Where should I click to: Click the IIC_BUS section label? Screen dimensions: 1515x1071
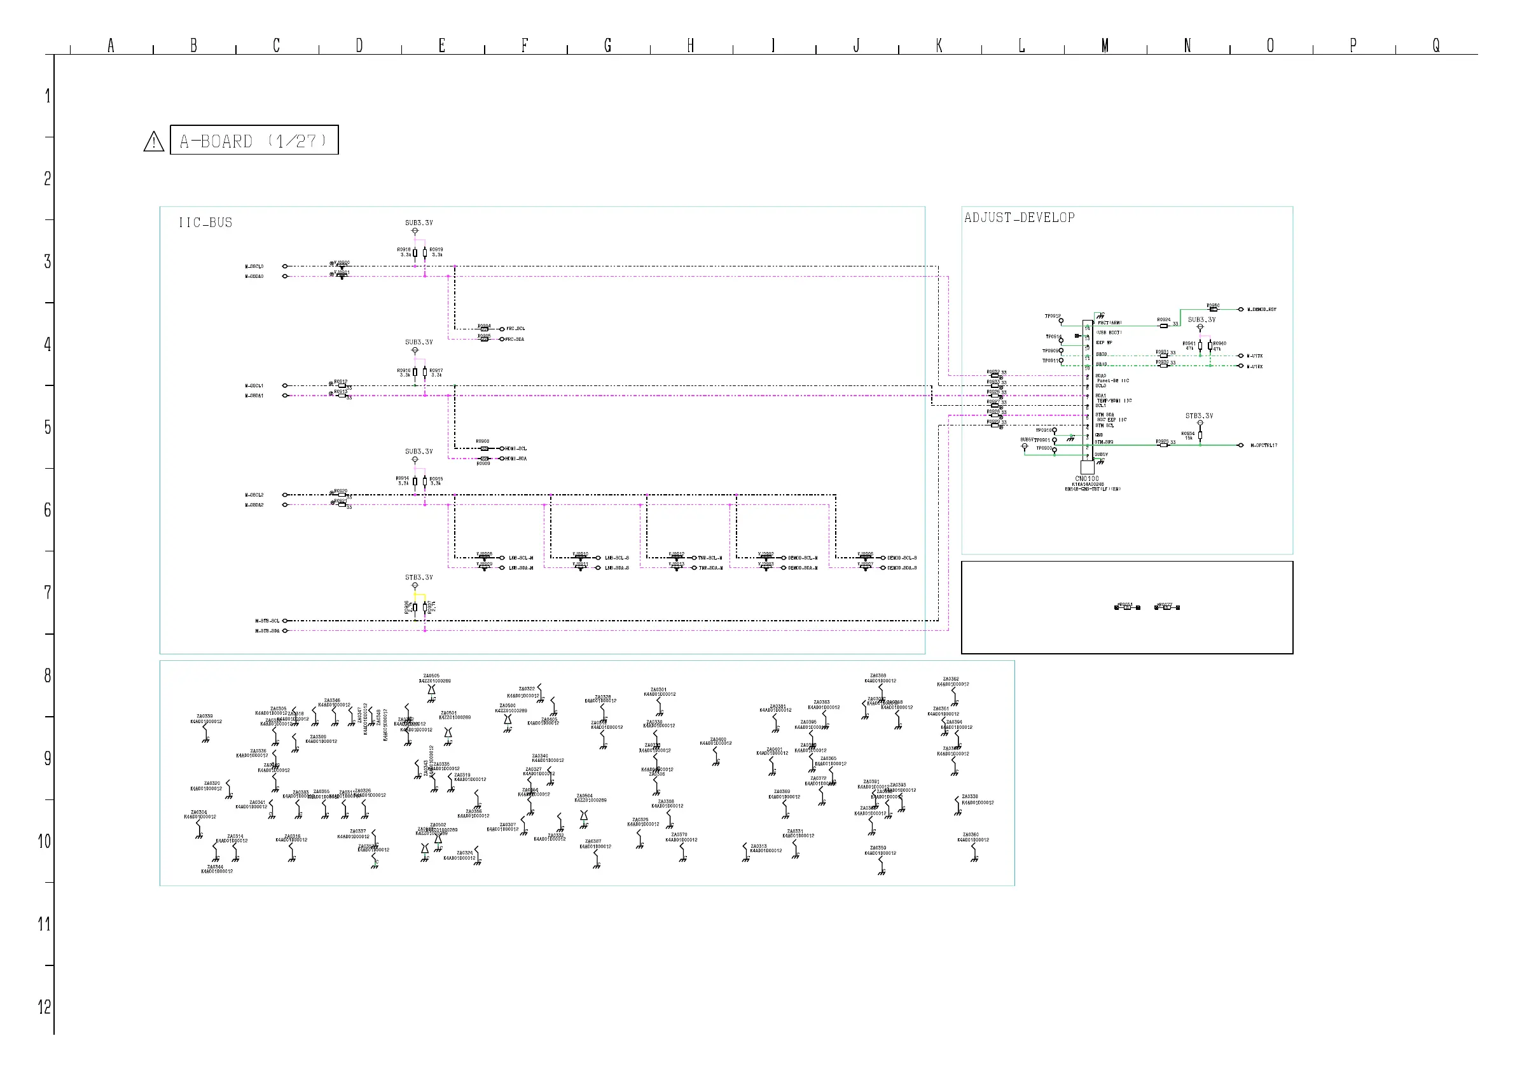pyautogui.click(x=205, y=223)
